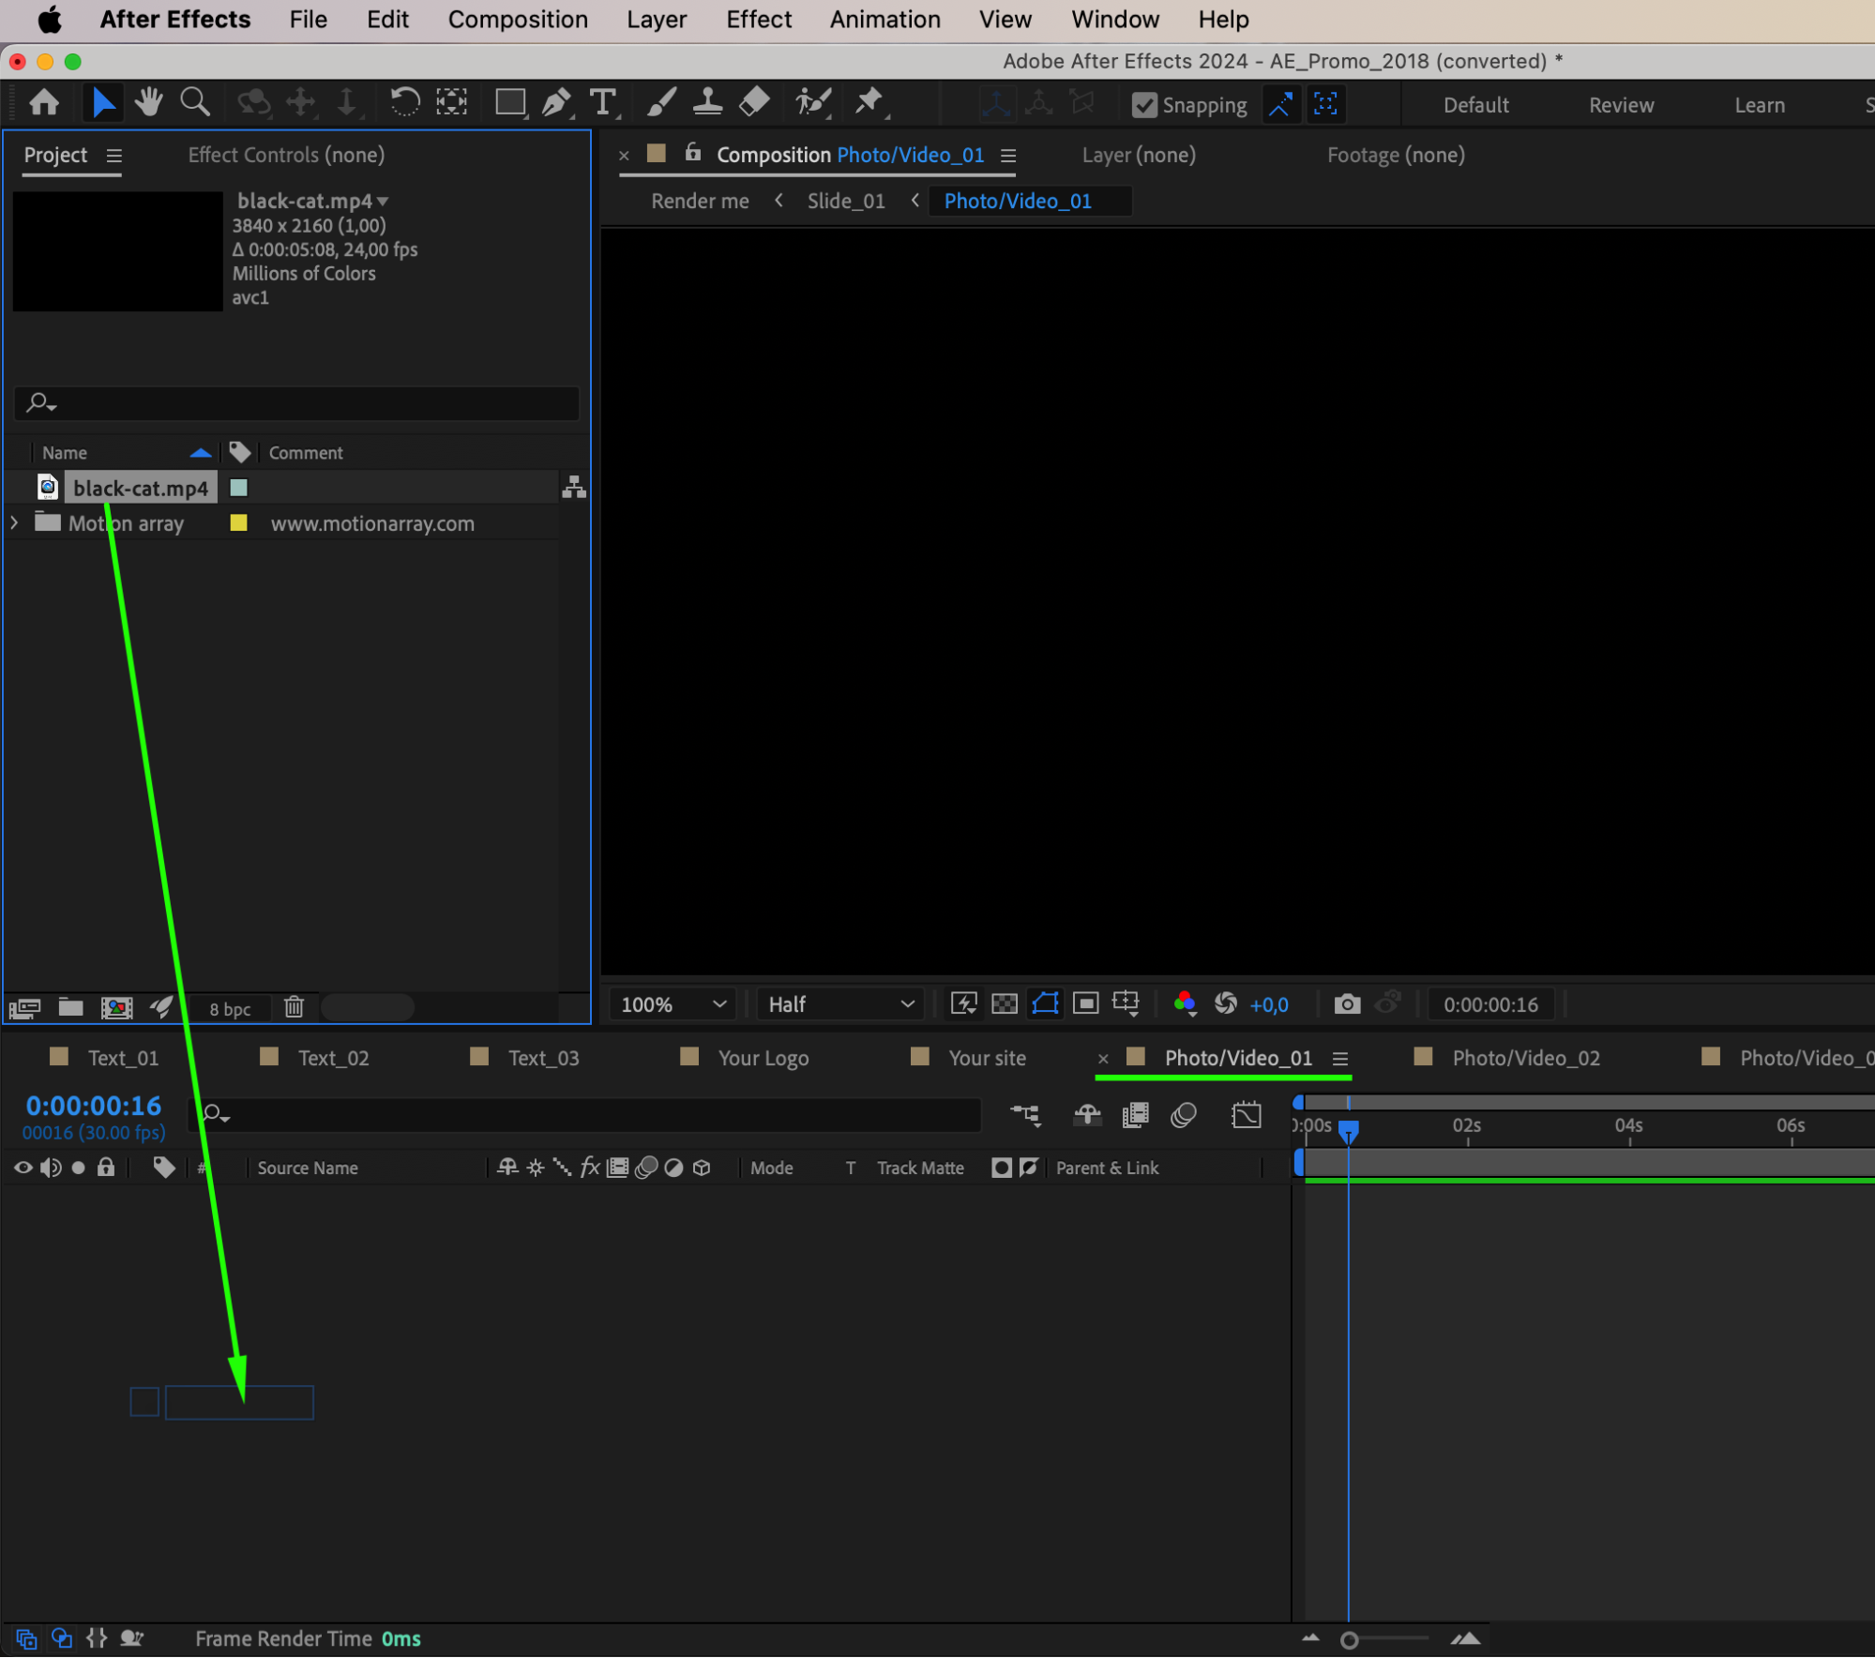
Task: Select the Puppet Pin tool
Action: coord(869,102)
